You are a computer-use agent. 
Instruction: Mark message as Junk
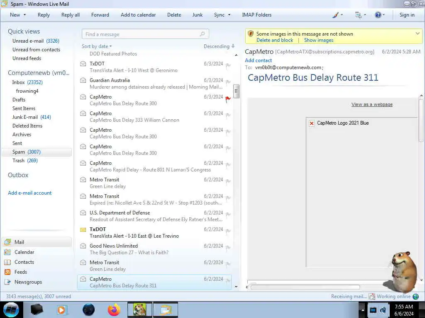(x=197, y=15)
